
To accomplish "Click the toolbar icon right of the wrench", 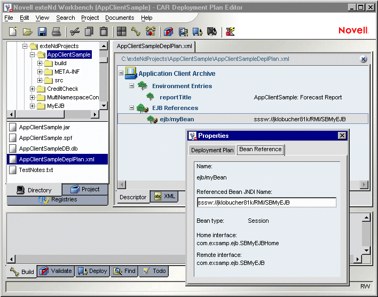I will pyautogui.click(x=151, y=32).
